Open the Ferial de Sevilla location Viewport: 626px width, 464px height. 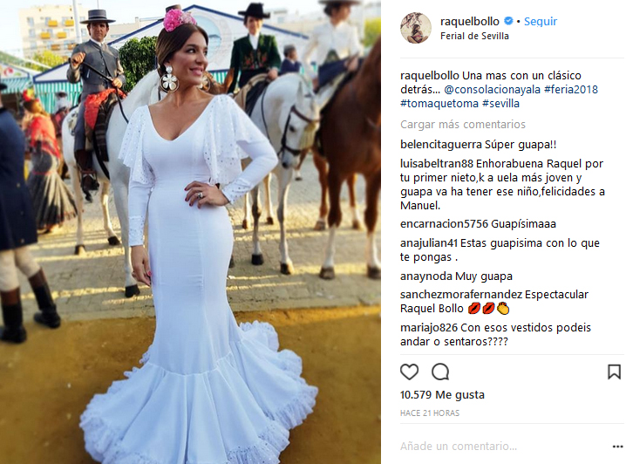pyautogui.click(x=474, y=36)
